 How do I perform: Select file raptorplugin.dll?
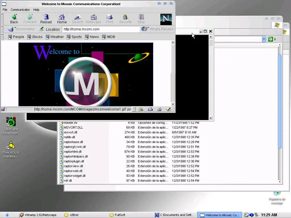point(74,161)
